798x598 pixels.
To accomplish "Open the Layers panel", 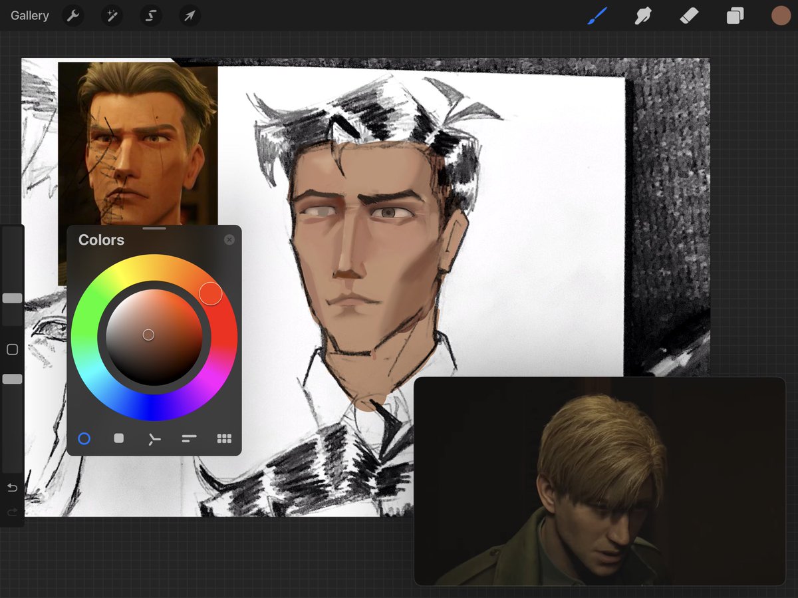I will pos(735,15).
